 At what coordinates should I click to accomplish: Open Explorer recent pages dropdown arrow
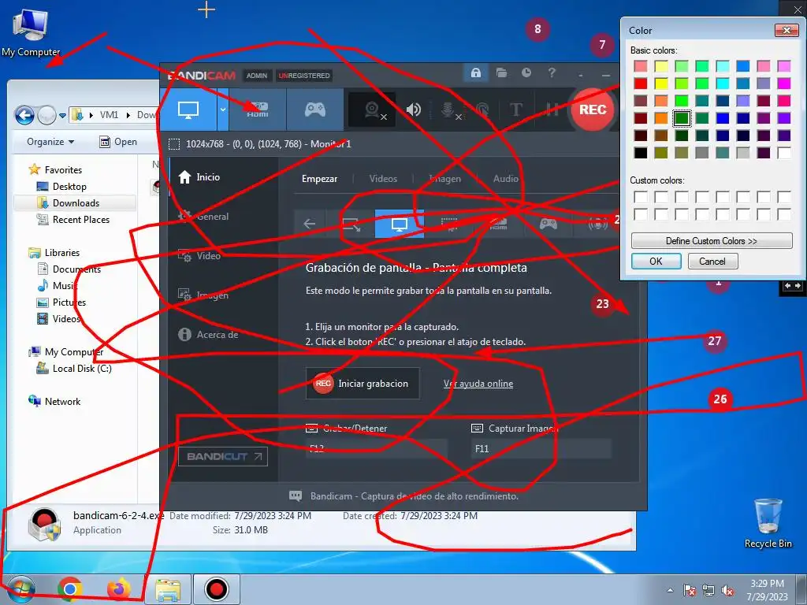[62, 115]
